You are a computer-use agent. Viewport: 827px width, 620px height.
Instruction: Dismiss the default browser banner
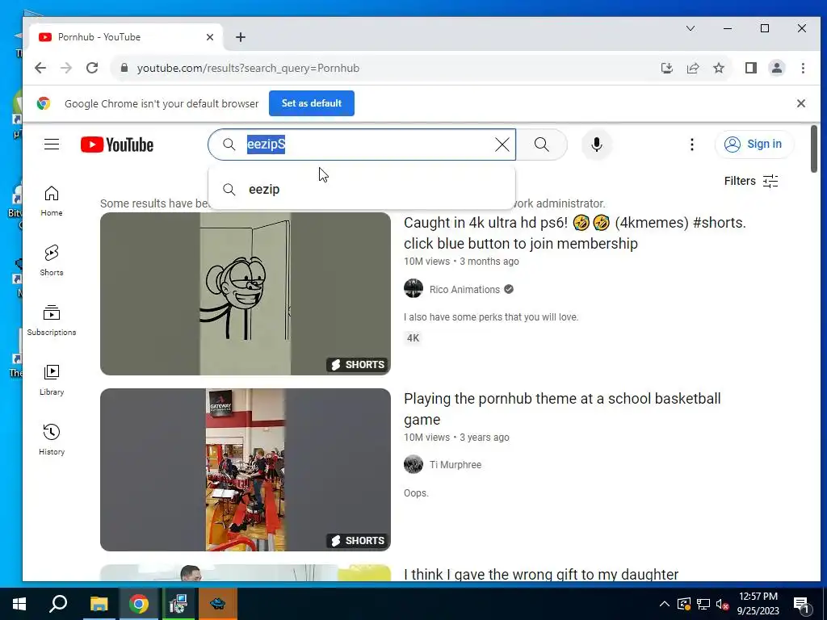pos(800,103)
